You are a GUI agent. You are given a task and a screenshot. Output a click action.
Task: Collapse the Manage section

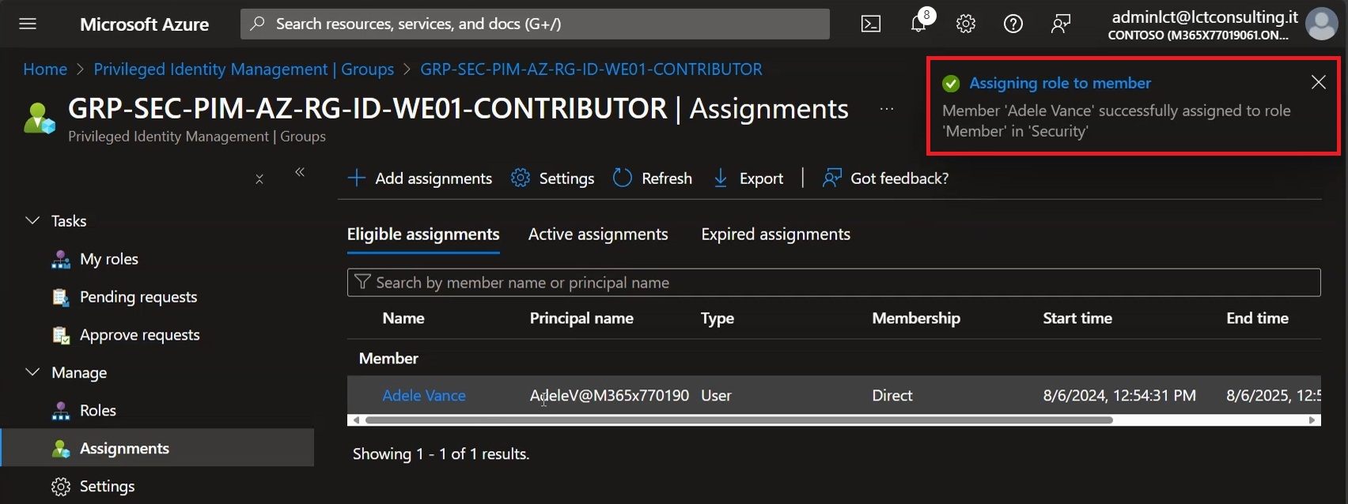(32, 372)
